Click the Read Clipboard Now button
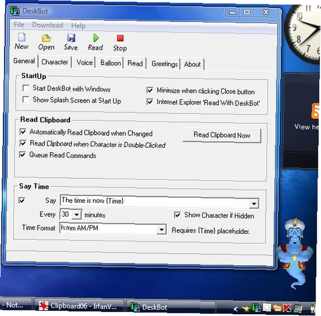The width and height of the screenshot is (321, 316). tap(222, 135)
